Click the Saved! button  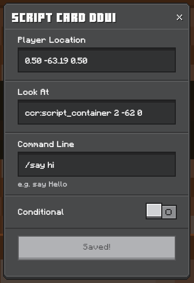point(97,248)
